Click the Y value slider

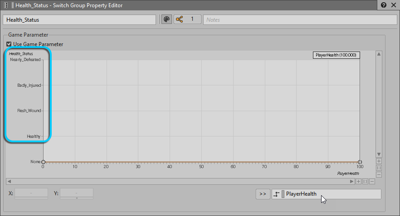[x=77, y=193]
